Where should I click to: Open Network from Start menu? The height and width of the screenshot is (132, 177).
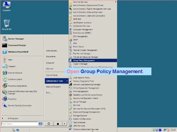tap(57, 69)
